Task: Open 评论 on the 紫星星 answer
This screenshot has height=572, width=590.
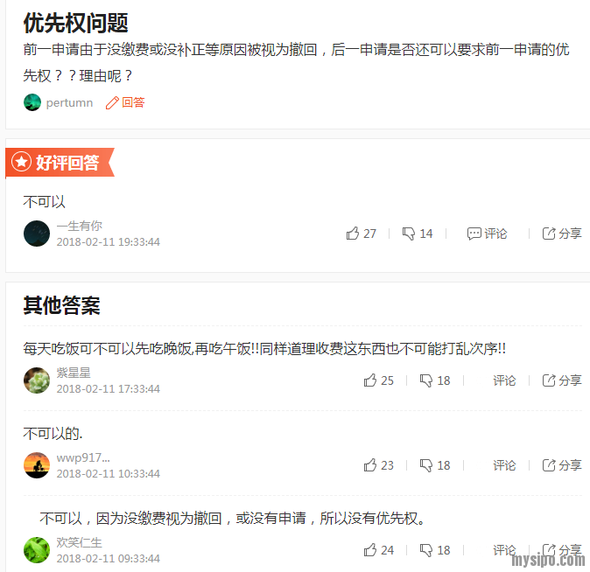Action: coord(504,380)
